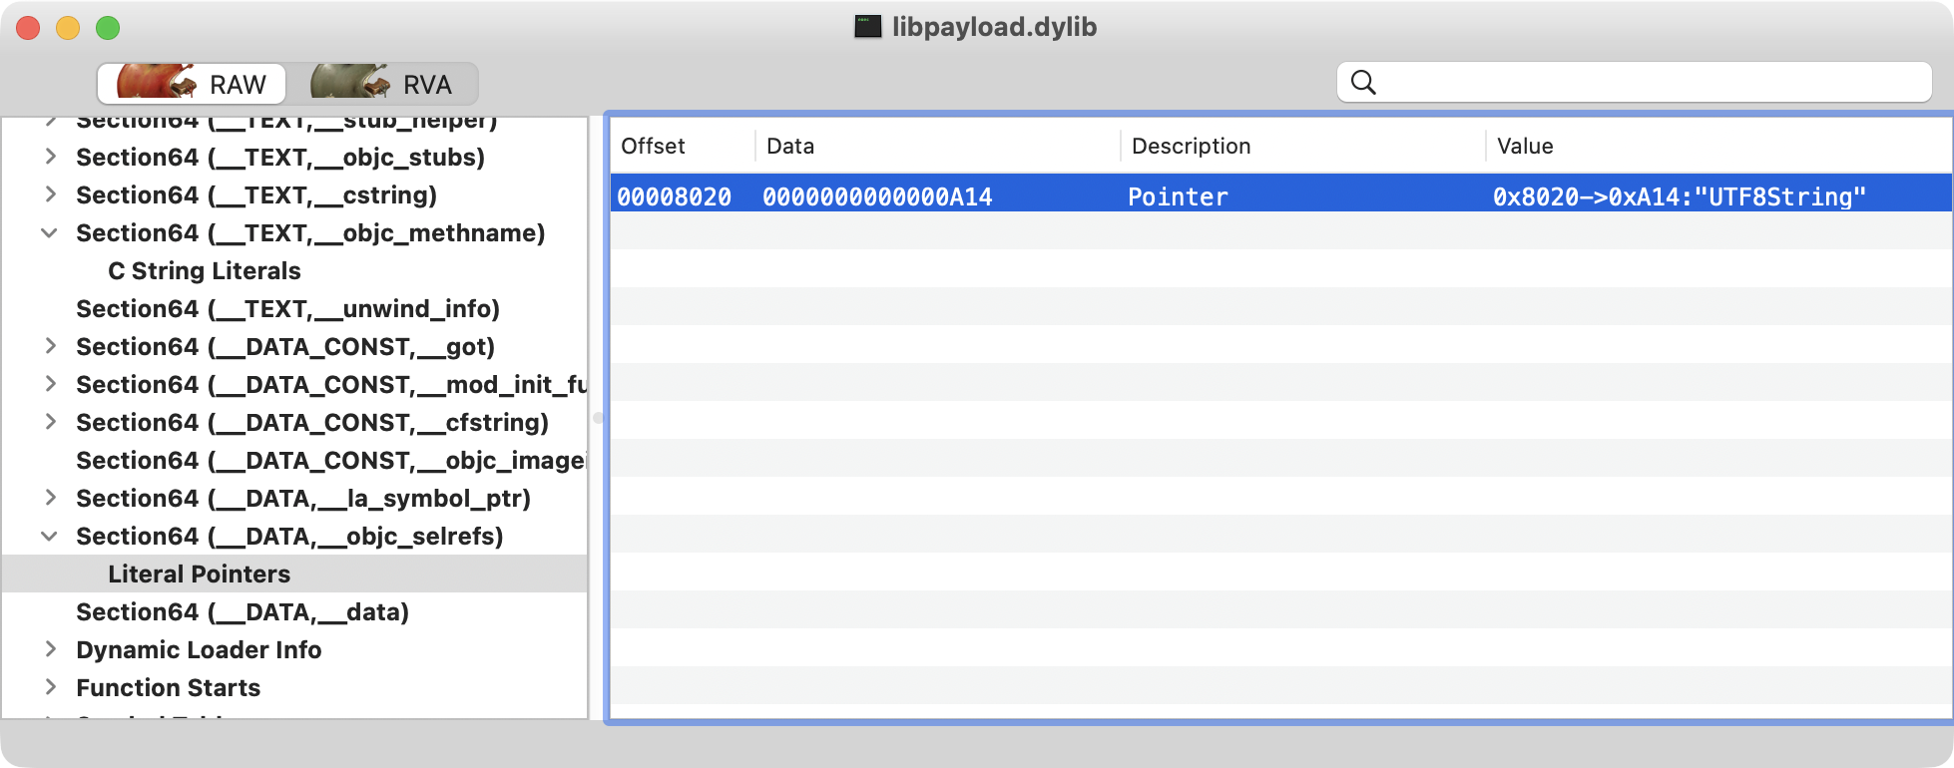Expand the Dynamic Loader Info node
Screen dimensions: 1954x768
50,649
